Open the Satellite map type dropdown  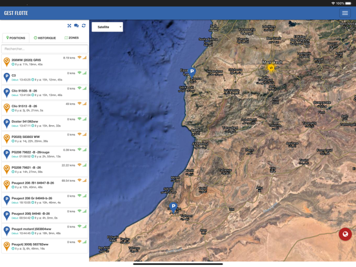pos(108,27)
